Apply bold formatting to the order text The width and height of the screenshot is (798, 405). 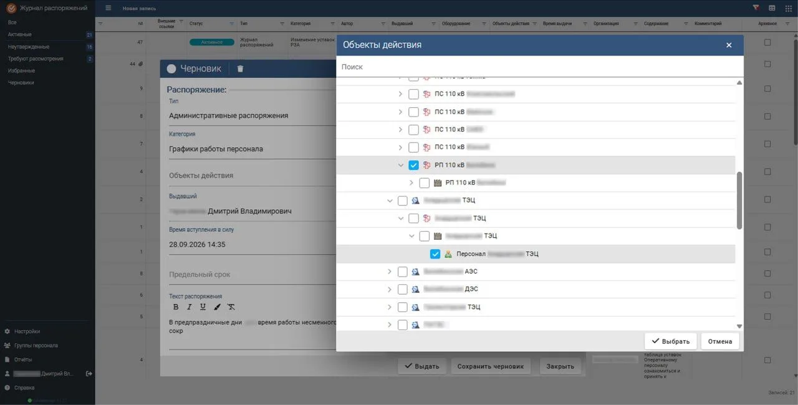click(x=176, y=307)
